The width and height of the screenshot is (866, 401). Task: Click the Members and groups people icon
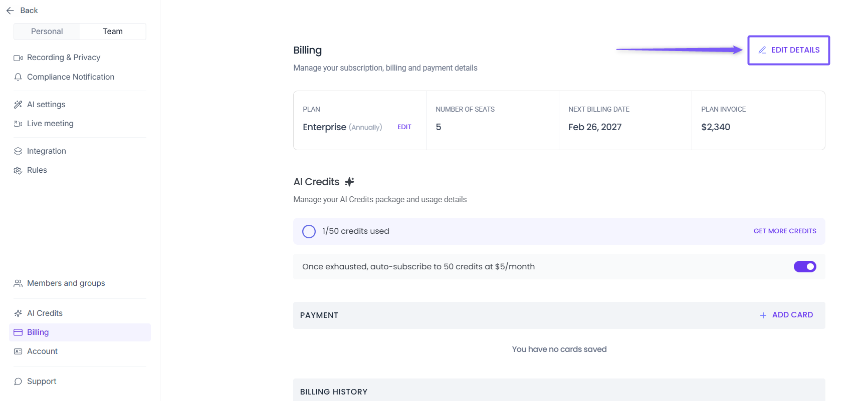18,283
